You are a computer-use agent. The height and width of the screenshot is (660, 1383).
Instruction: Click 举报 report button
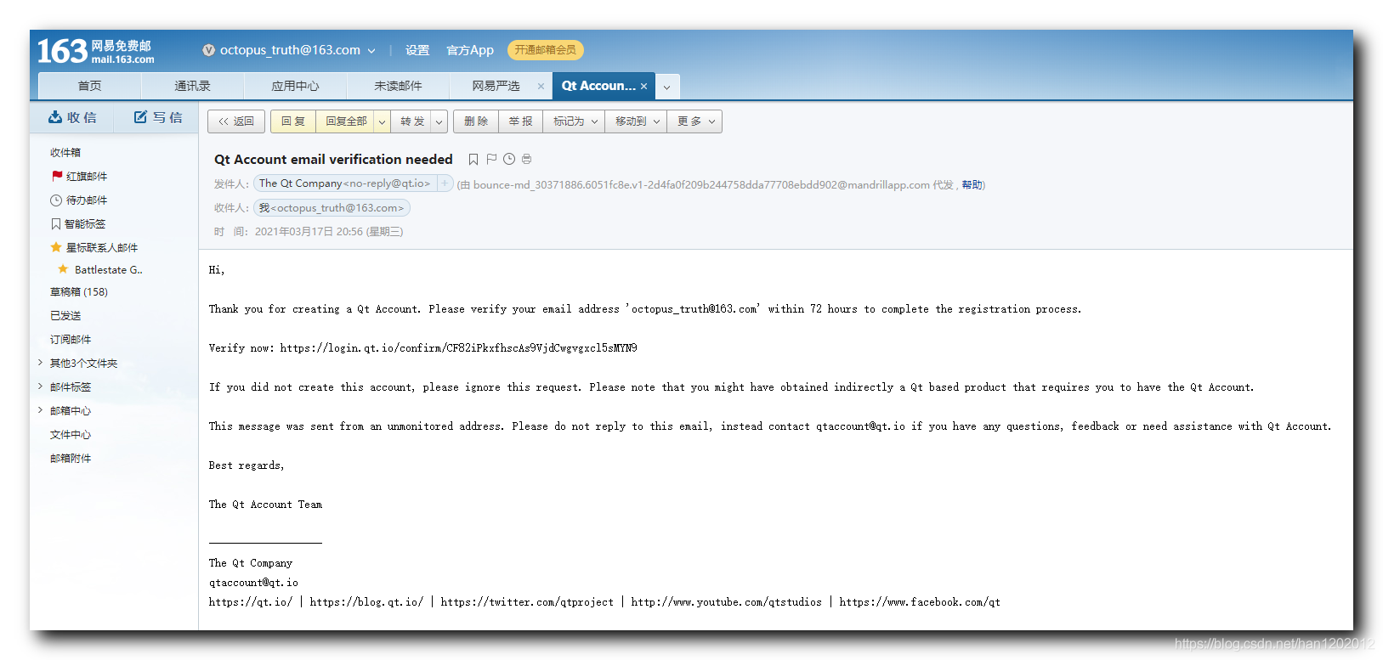[x=520, y=121]
